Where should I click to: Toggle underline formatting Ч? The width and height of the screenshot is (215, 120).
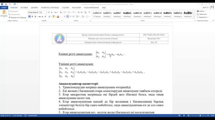click(x=35, y=16)
